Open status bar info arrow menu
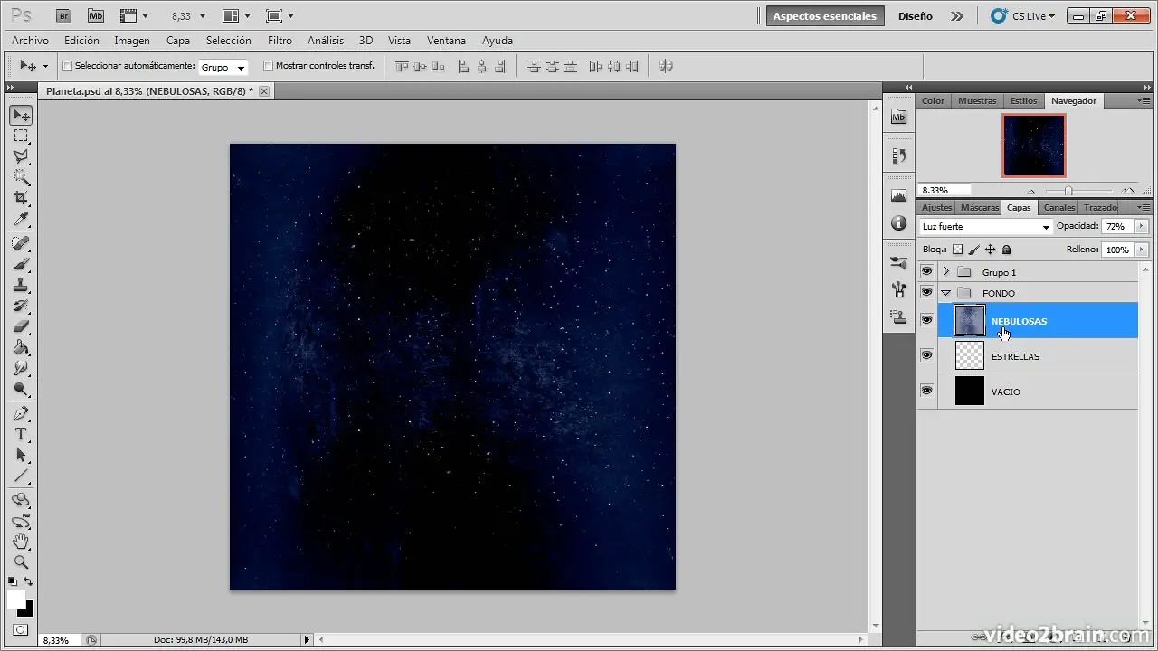The height and width of the screenshot is (651, 1158). tap(307, 639)
